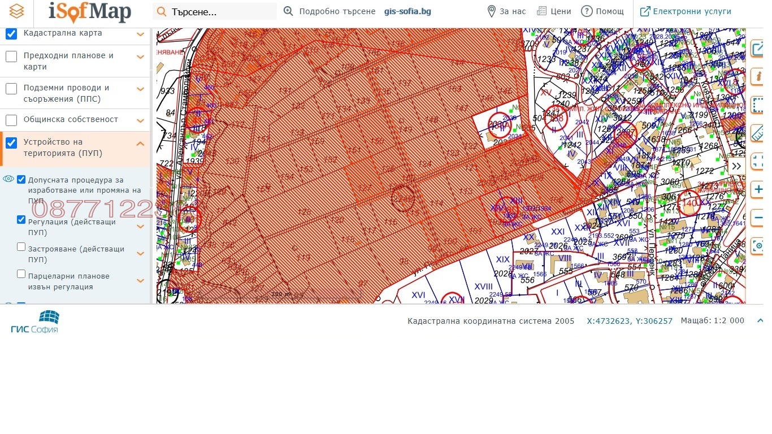Zoom in with the plus button

(x=758, y=190)
